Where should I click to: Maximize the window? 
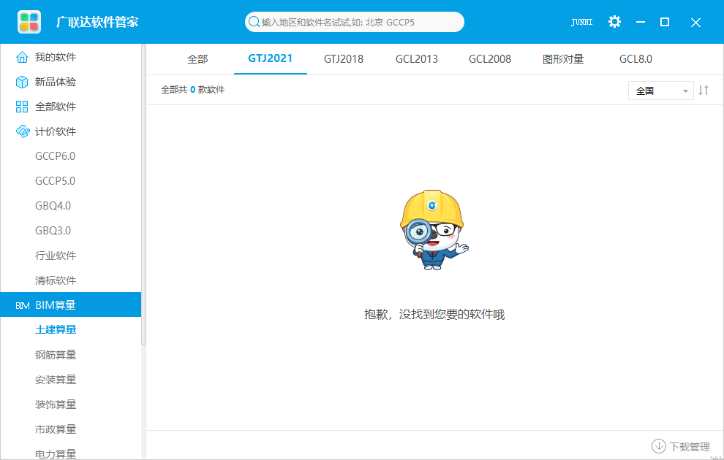(x=665, y=22)
